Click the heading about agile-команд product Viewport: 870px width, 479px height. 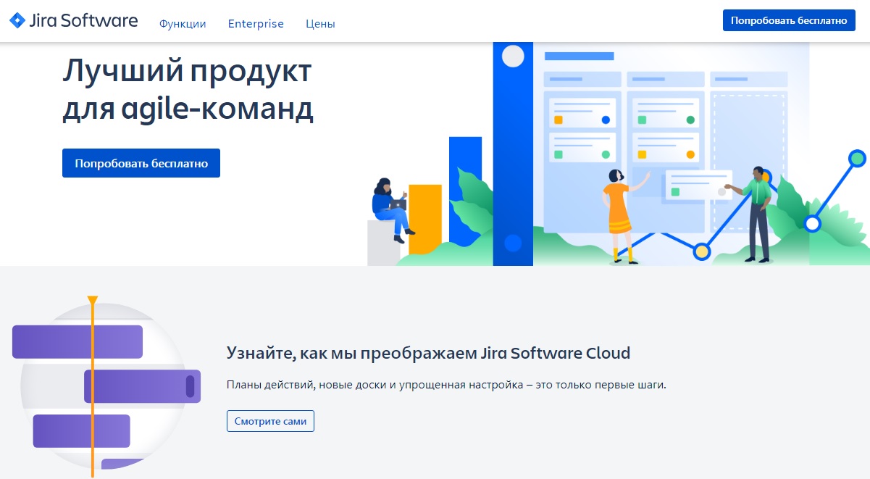(x=188, y=91)
